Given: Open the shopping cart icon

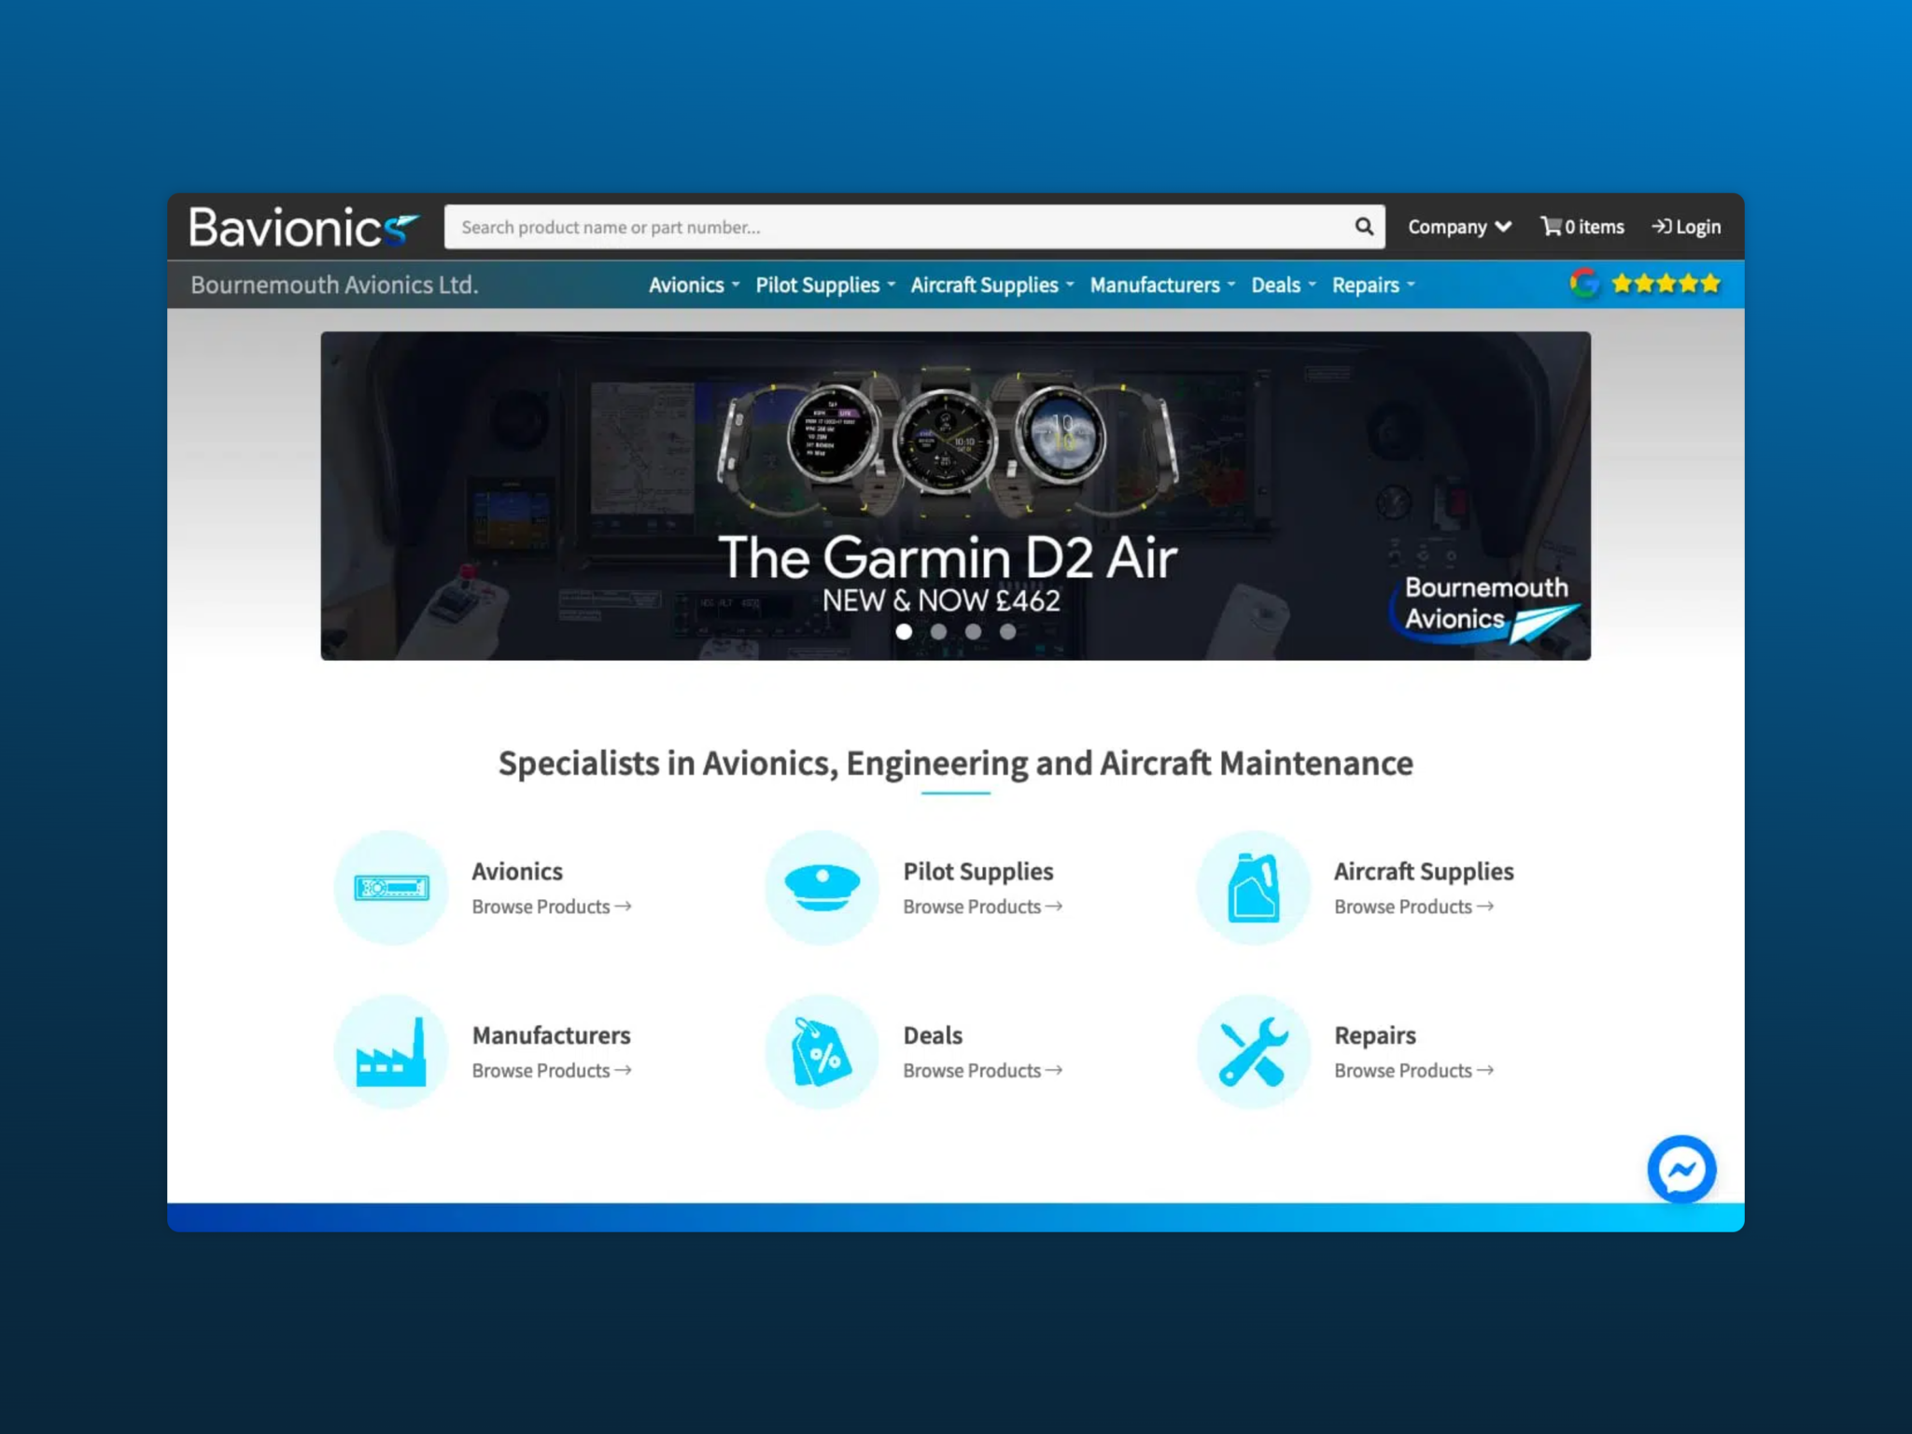Looking at the screenshot, I should click(1551, 226).
